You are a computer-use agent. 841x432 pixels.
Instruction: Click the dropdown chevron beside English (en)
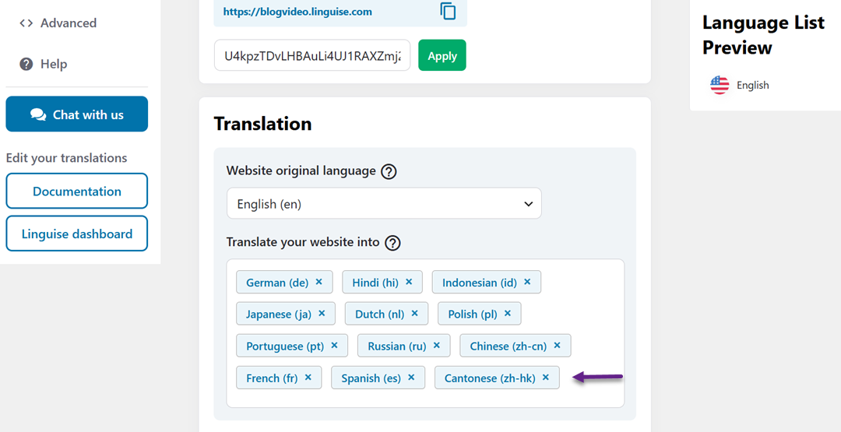[x=528, y=204]
